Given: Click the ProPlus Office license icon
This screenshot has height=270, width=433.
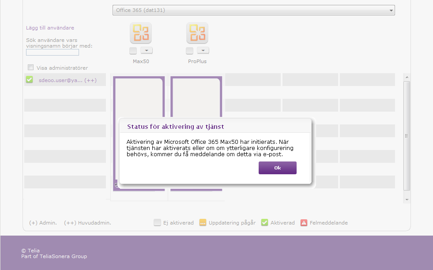Looking at the screenshot, I should (197, 33).
